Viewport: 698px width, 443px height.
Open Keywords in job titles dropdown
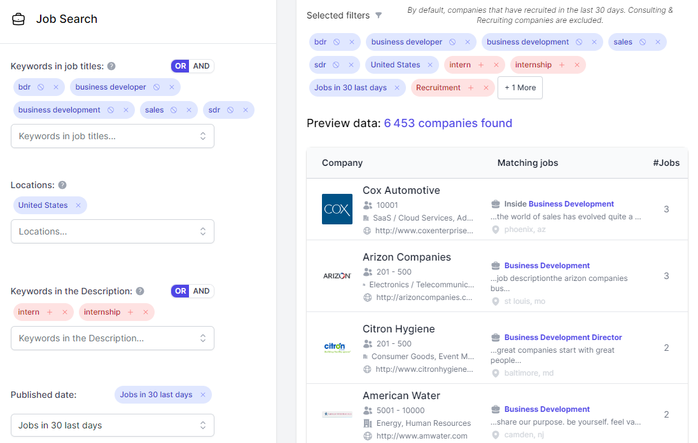(x=113, y=136)
